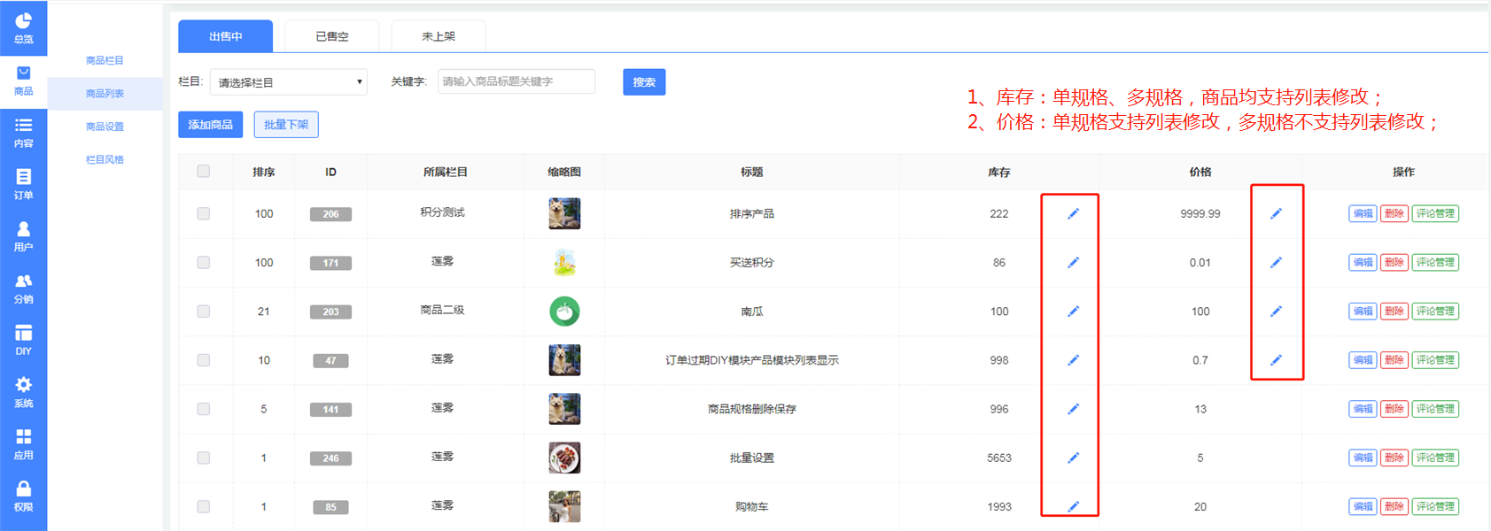Click the 搜索 search button
This screenshot has height=531, width=1491.
[644, 82]
